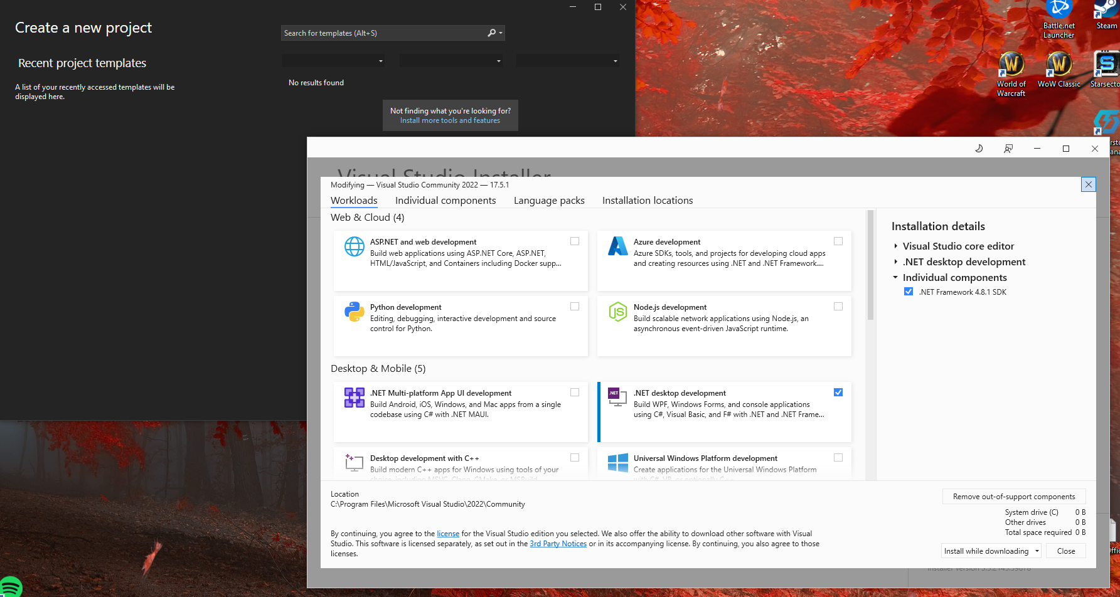Open Battle.net Launcher desktop icon

click(x=1059, y=19)
